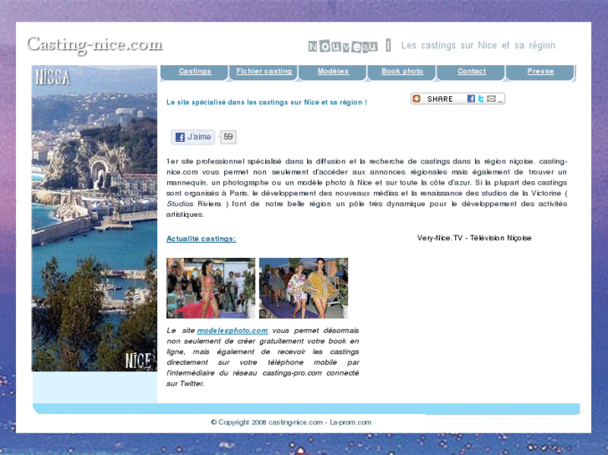This screenshot has height=455, width=608.
Task: Share via Facebook icon in share bar
Action: tap(471, 99)
